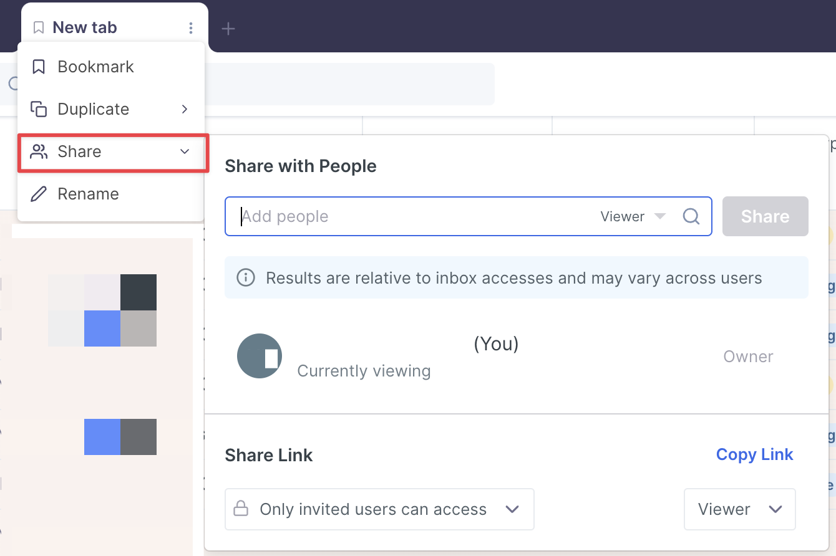Viewport: 836px width, 556px height.
Task: Click the magnifier icon in Add people field
Action: [691, 216]
